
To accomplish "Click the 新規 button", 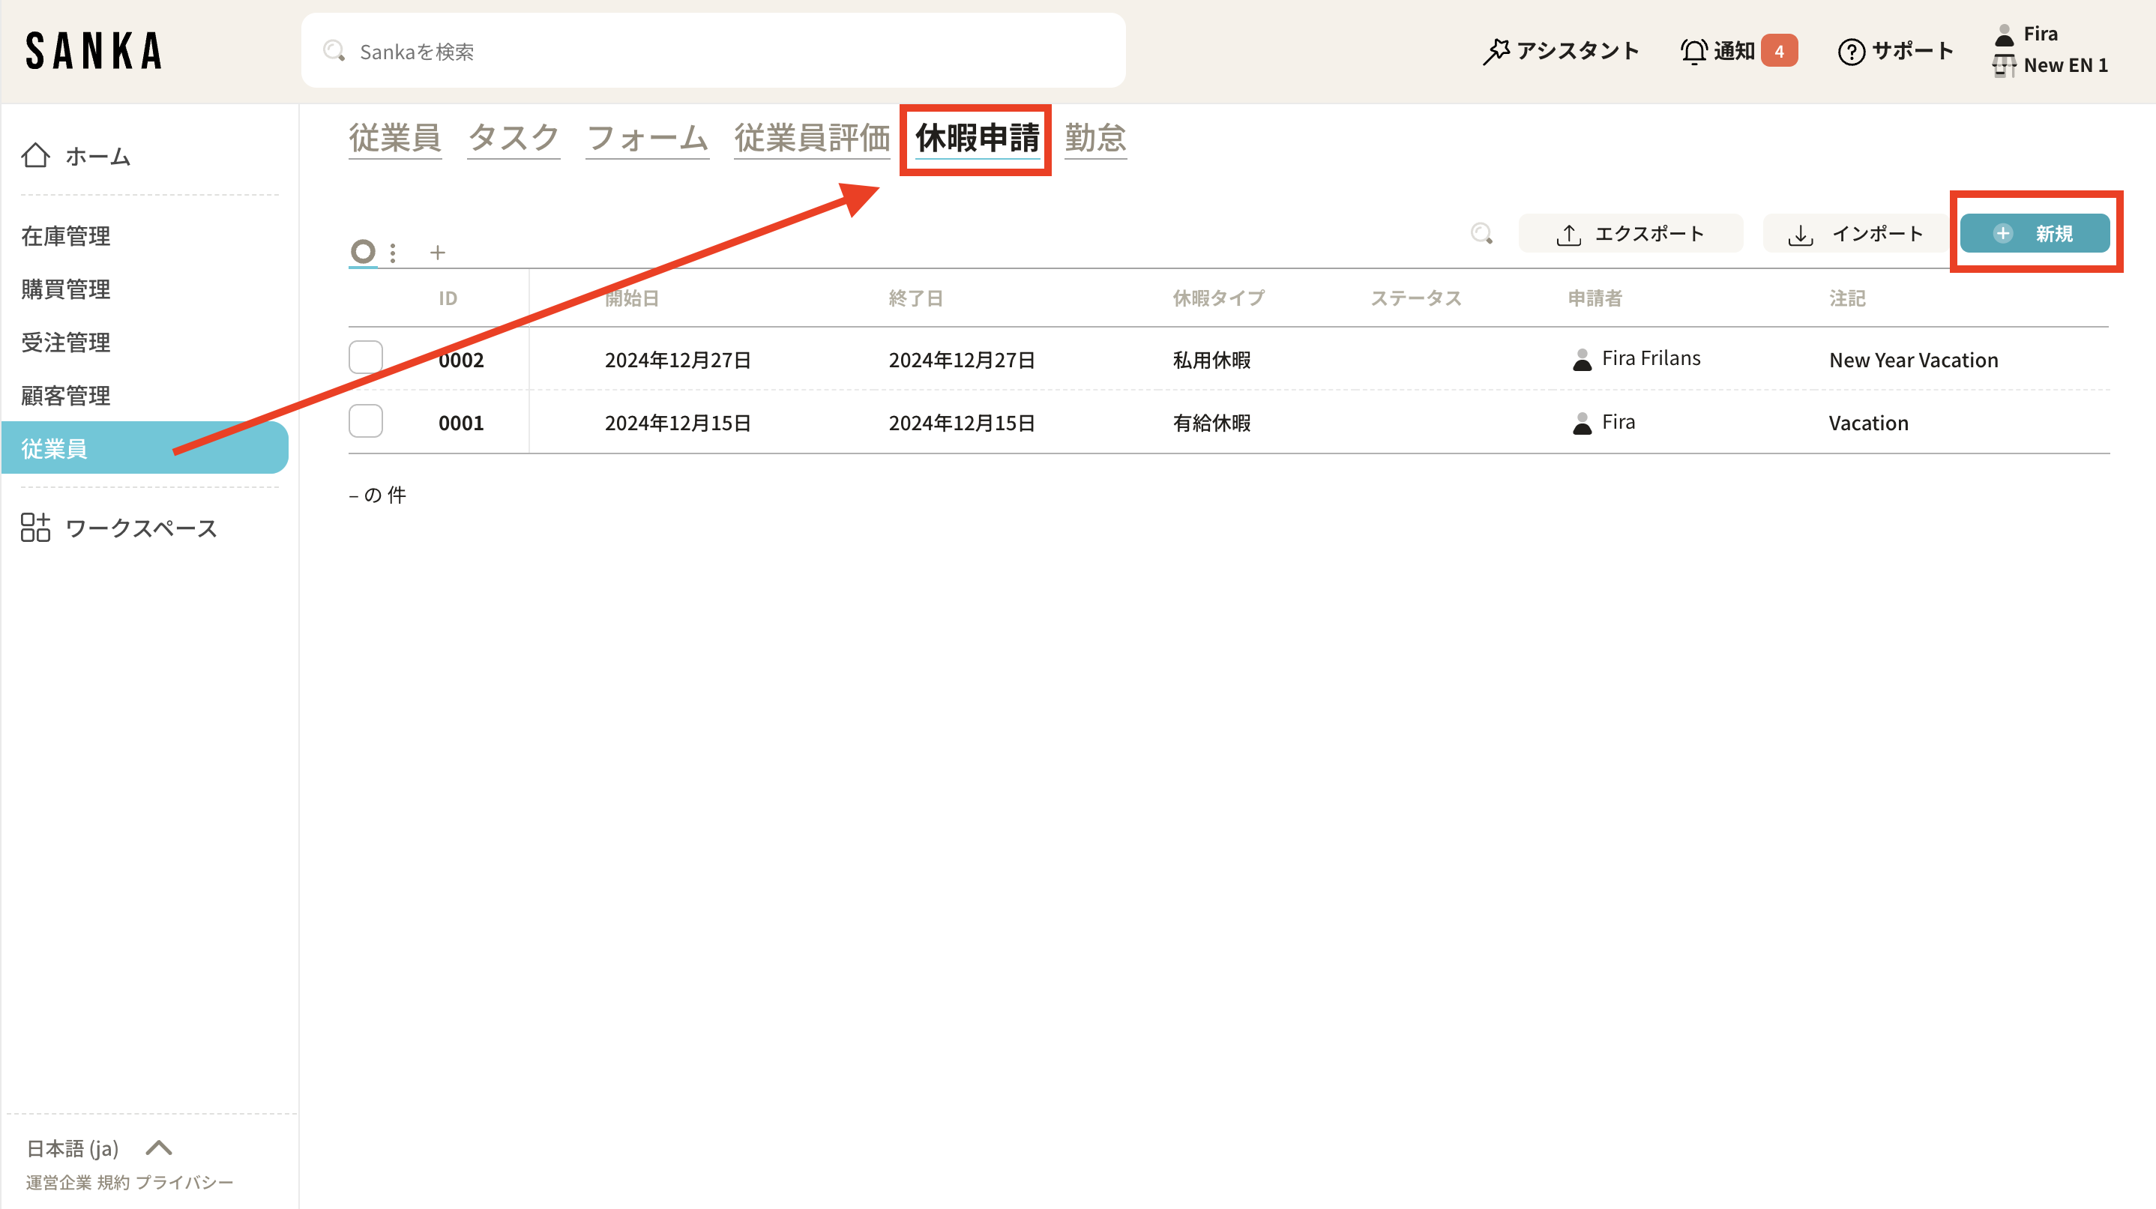I will coord(2034,233).
